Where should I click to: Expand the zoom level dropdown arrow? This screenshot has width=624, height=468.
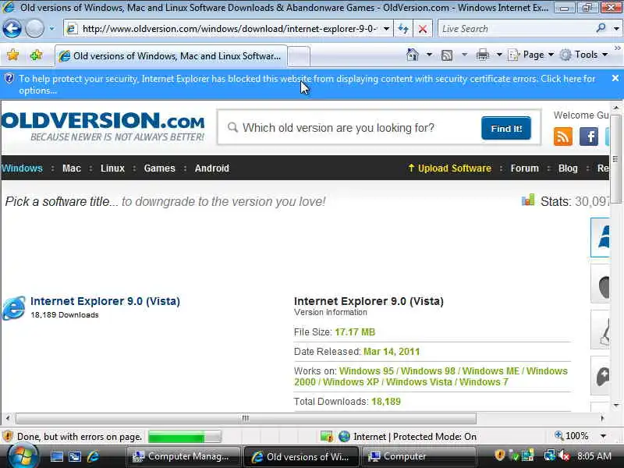click(603, 436)
